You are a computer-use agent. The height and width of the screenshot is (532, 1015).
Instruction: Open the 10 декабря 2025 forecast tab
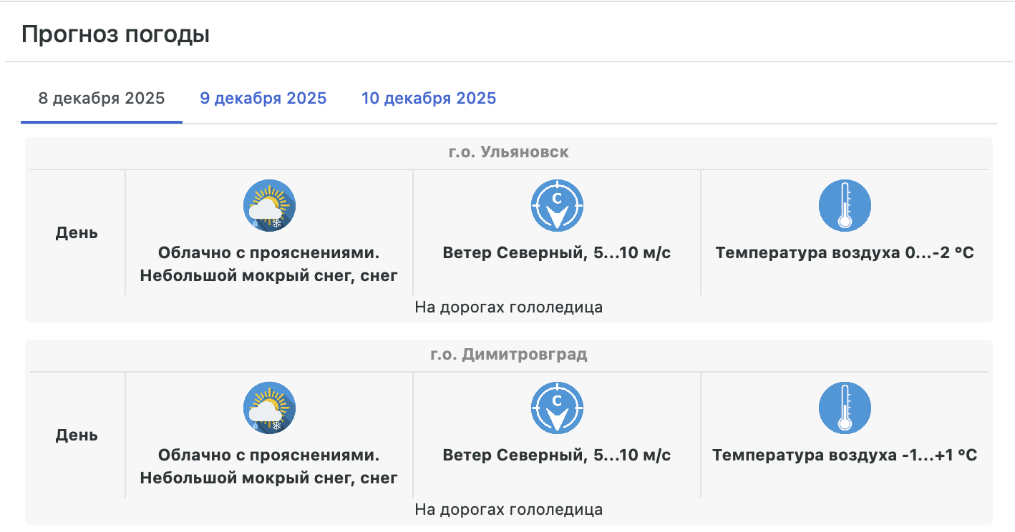[428, 99]
